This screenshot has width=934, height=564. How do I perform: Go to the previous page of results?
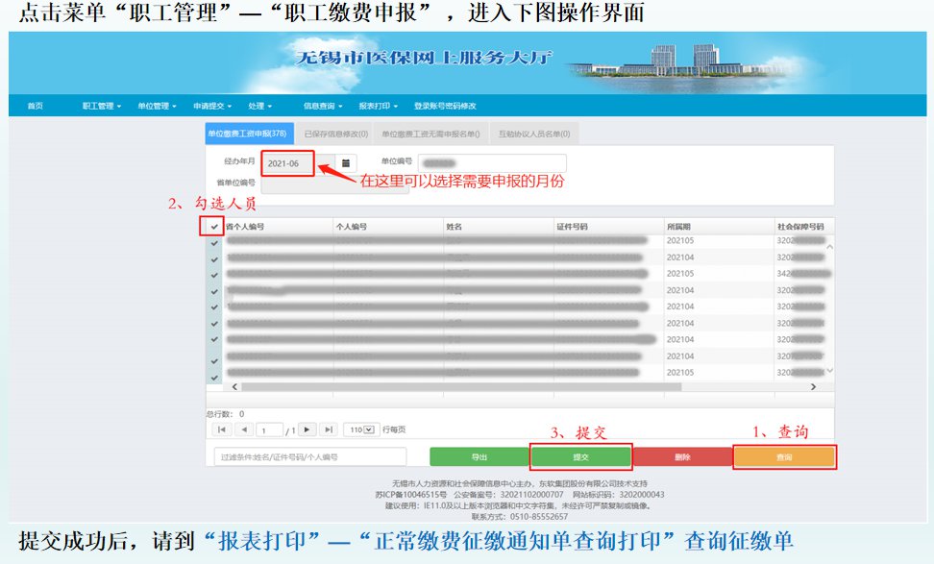tap(243, 429)
